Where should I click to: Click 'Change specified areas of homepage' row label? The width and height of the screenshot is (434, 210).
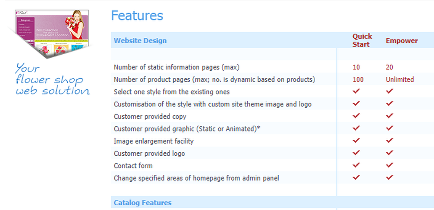(x=196, y=178)
